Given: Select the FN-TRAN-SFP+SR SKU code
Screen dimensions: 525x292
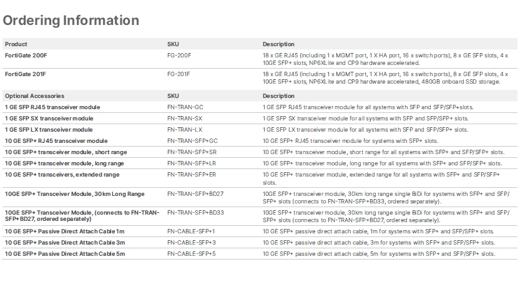Looking at the screenshot, I should coord(192,152).
